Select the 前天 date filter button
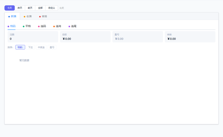The height and width of the screenshot is (137, 223). 30,8
